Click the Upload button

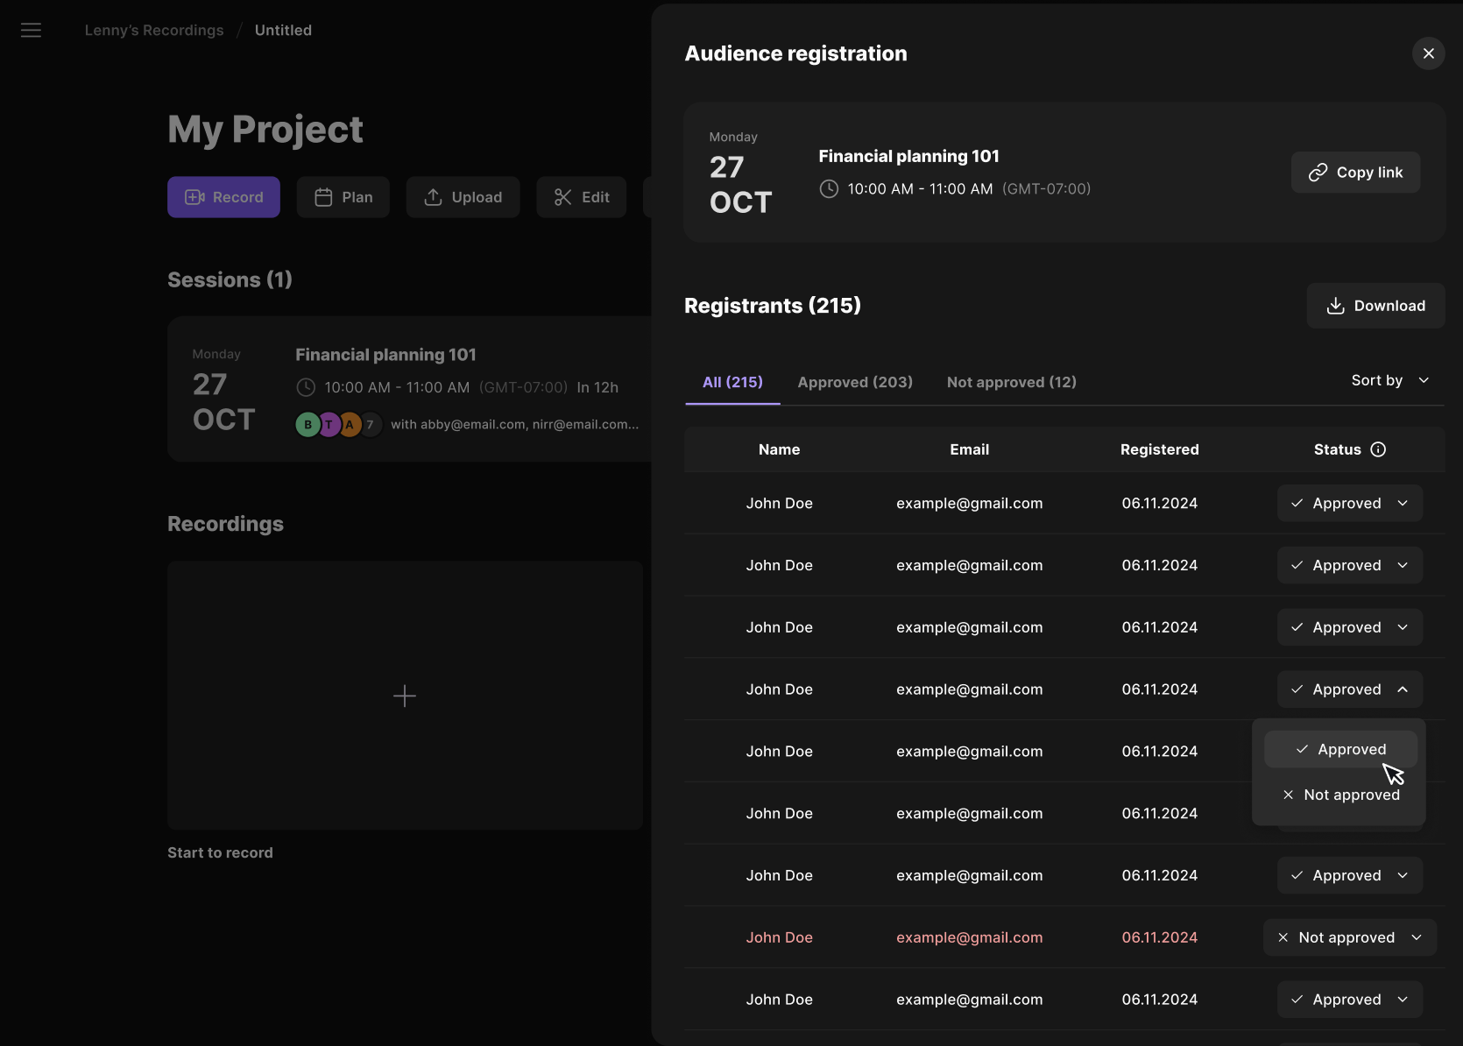[x=463, y=197]
